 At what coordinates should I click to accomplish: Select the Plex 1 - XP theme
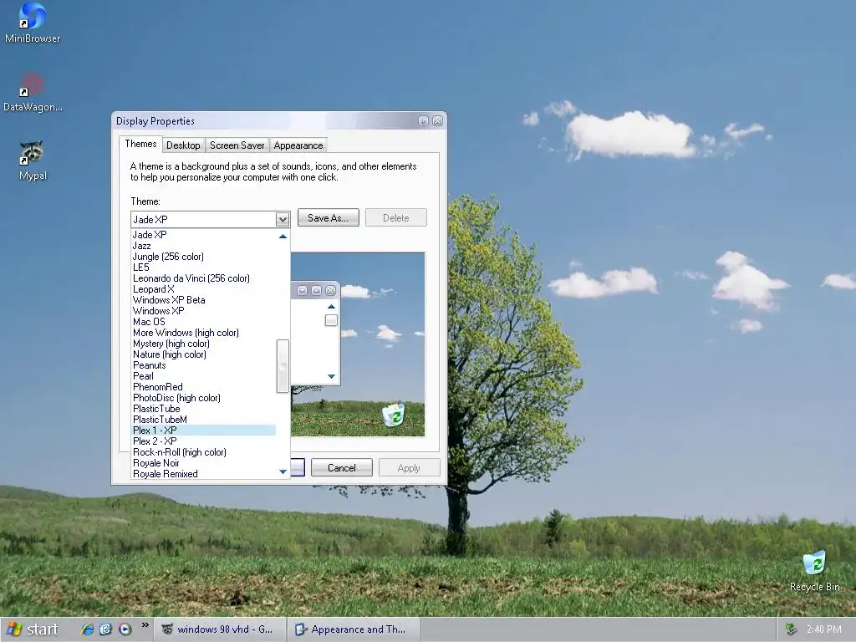pyautogui.click(x=204, y=431)
